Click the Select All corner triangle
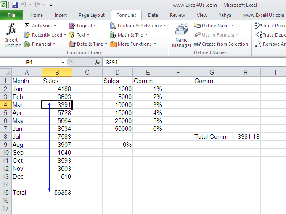The width and height of the screenshot is (286, 214). [x=6, y=73]
